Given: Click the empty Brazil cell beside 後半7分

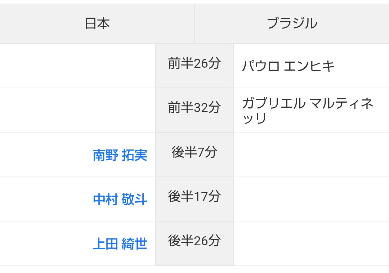Looking at the screenshot, I should (311, 155).
